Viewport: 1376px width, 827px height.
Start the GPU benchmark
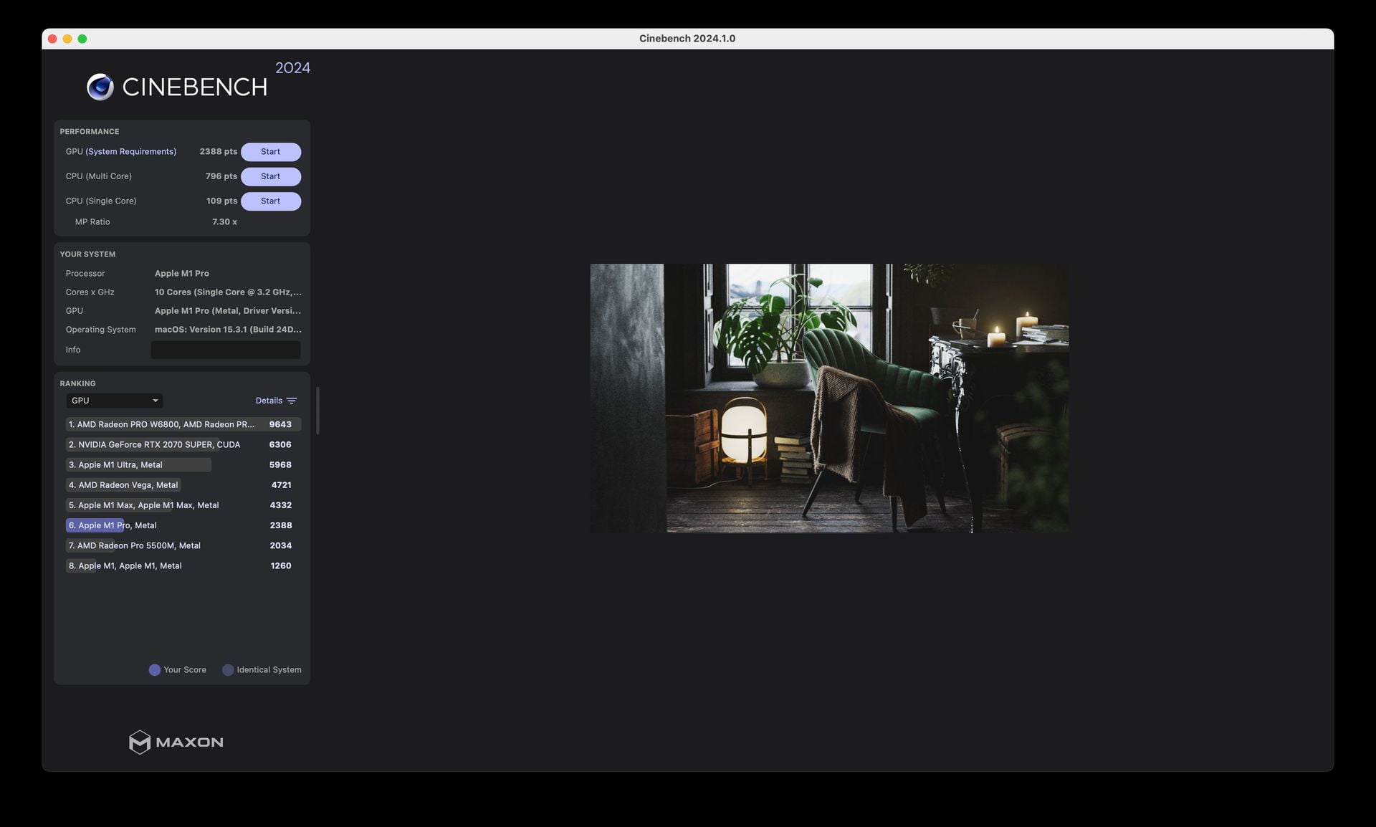click(271, 152)
